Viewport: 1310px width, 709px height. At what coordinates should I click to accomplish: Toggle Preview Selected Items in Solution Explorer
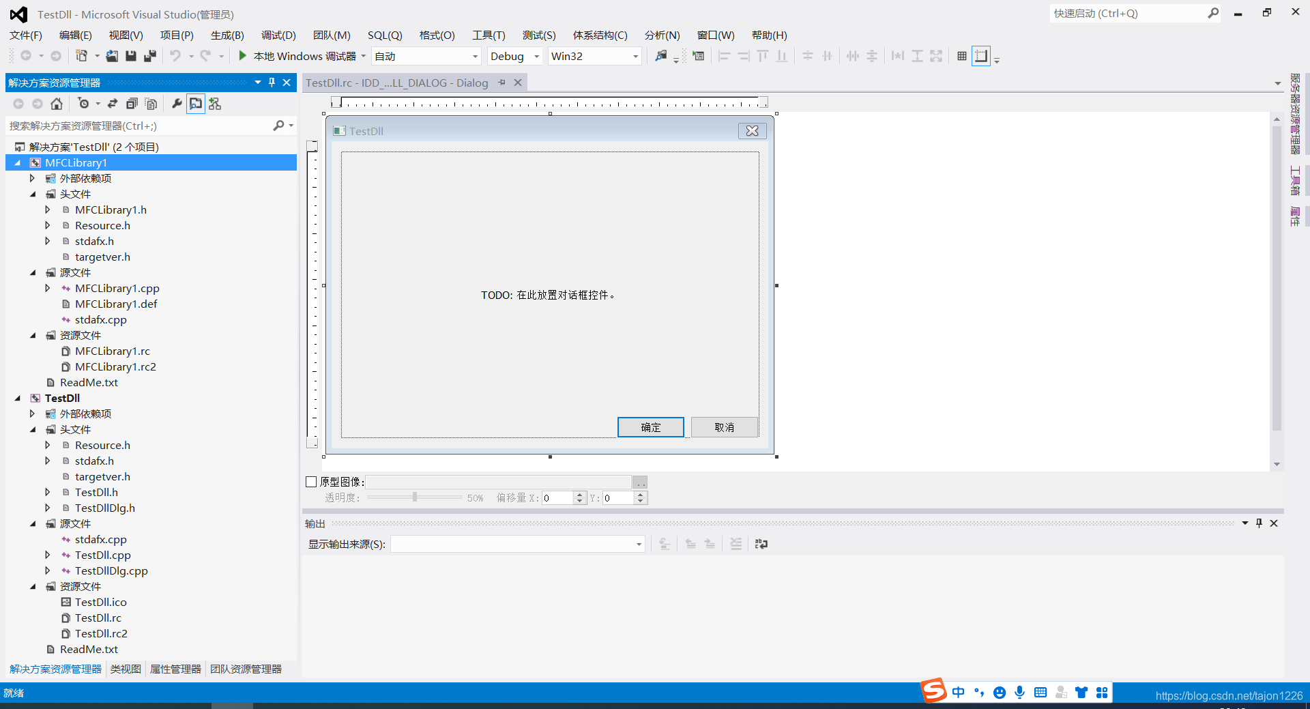click(x=196, y=104)
